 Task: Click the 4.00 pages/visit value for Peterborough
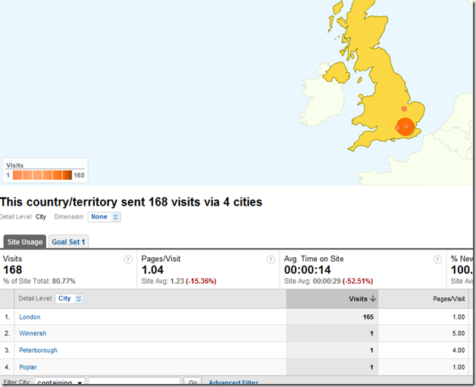point(459,351)
